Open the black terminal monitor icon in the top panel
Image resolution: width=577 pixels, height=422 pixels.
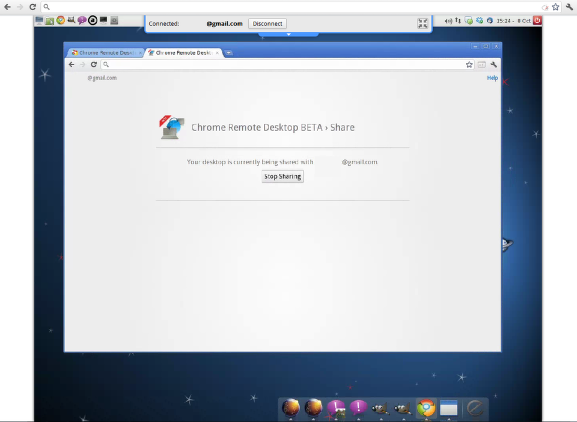click(103, 20)
